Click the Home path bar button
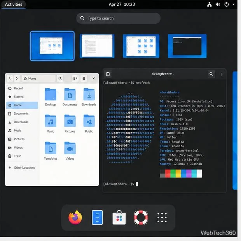The height and width of the screenshot is (241, 241). click(x=39, y=79)
